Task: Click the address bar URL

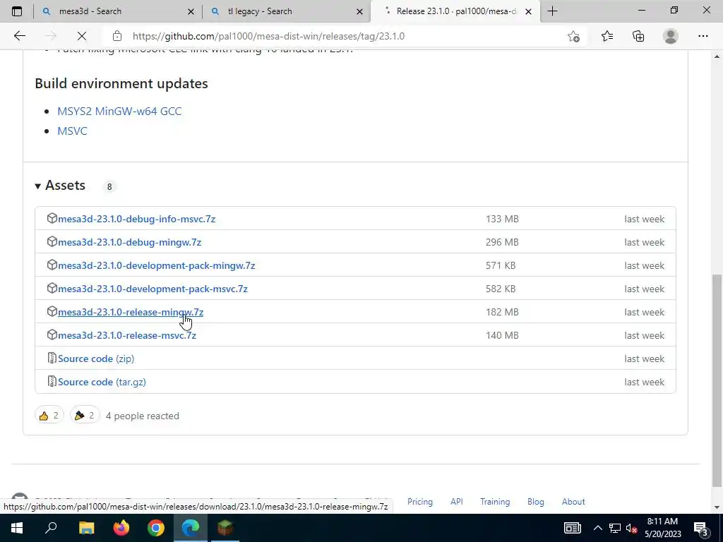Action: tap(268, 36)
